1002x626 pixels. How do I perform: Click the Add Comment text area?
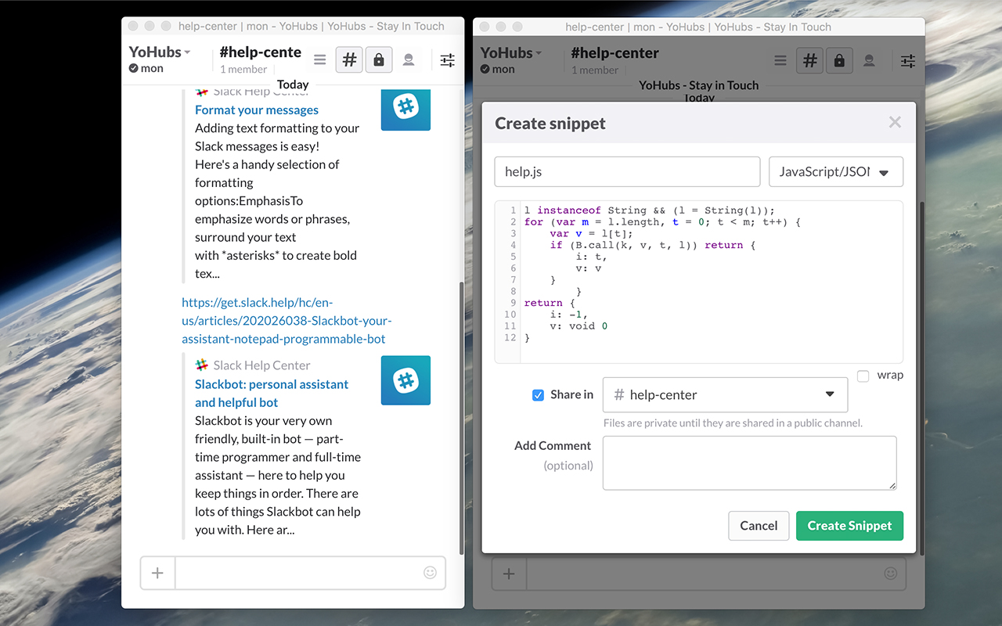[749, 463]
